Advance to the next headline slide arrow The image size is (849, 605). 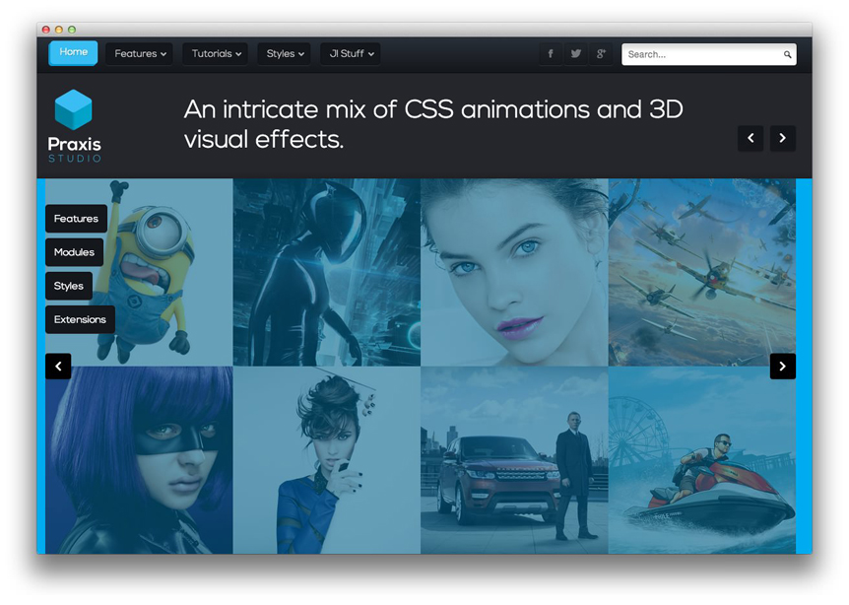tap(782, 138)
